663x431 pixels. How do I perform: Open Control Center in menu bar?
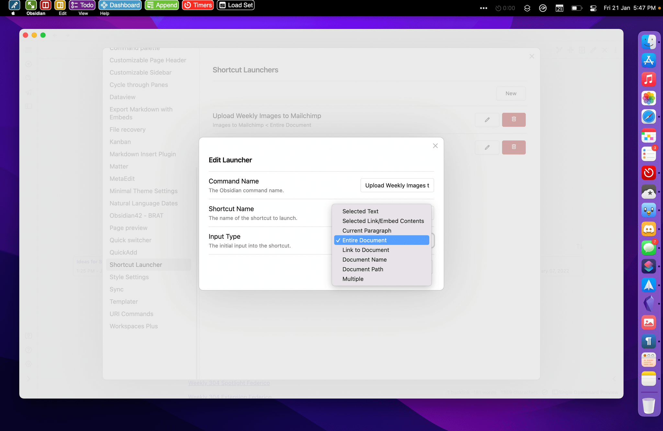coord(593,8)
